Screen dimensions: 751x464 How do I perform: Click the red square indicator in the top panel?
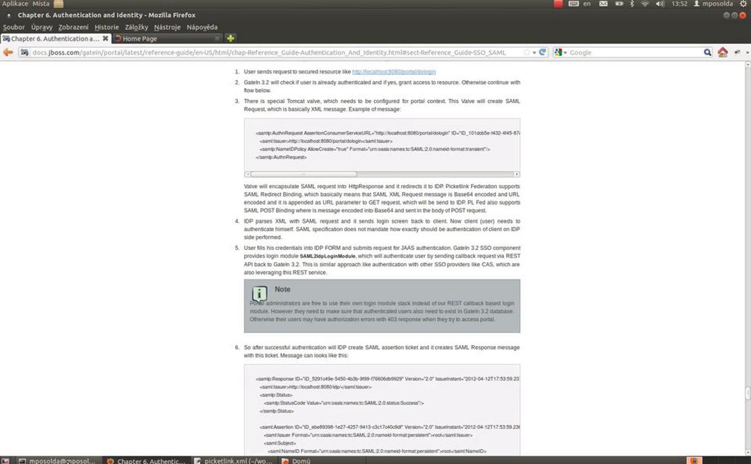558,4
